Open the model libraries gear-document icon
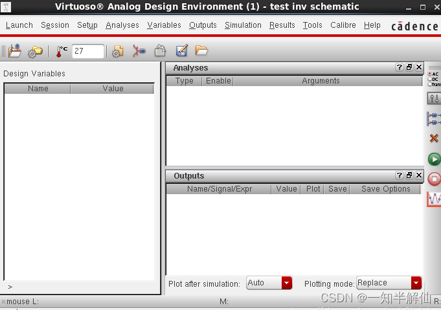The height and width of the screenshot is (310, 441). coord(118,51)
